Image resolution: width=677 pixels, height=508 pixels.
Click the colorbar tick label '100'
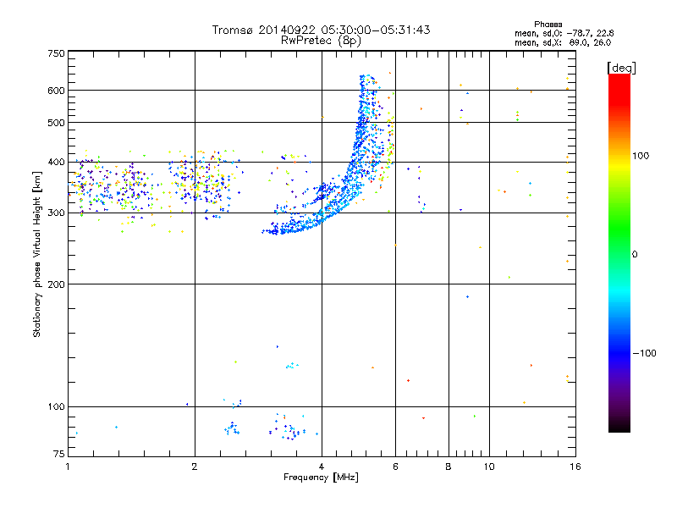coord(641,156)
